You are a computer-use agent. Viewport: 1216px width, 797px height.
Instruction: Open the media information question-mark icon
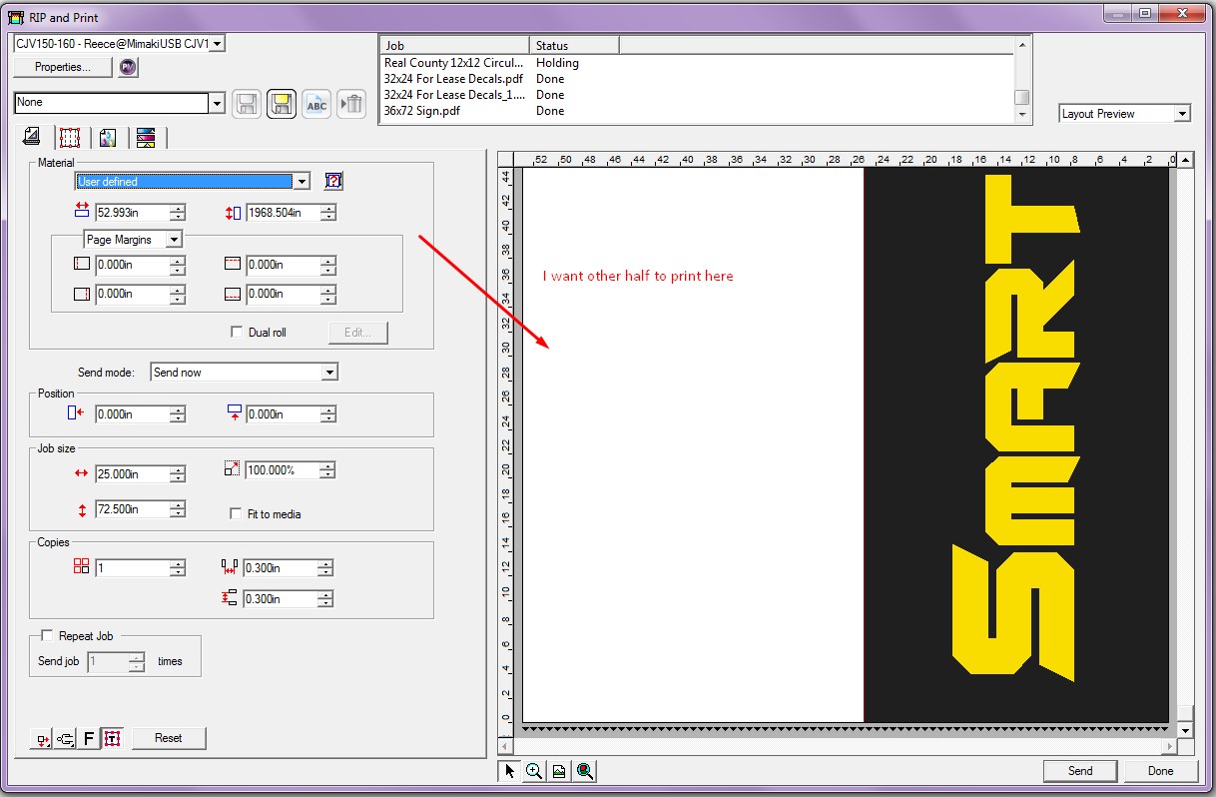click(334, 181)
